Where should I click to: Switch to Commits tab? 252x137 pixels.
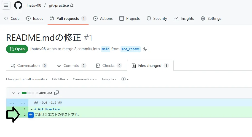point(71,66)
